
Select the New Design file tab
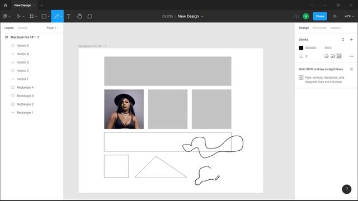(x=22, y=5)
